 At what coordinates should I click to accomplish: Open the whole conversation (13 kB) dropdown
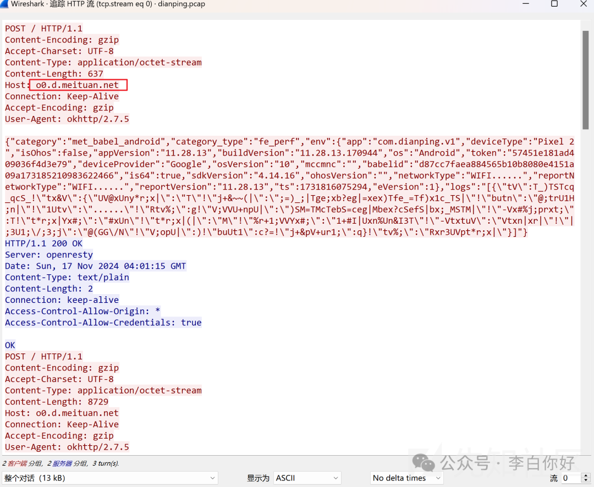(110, 478)
